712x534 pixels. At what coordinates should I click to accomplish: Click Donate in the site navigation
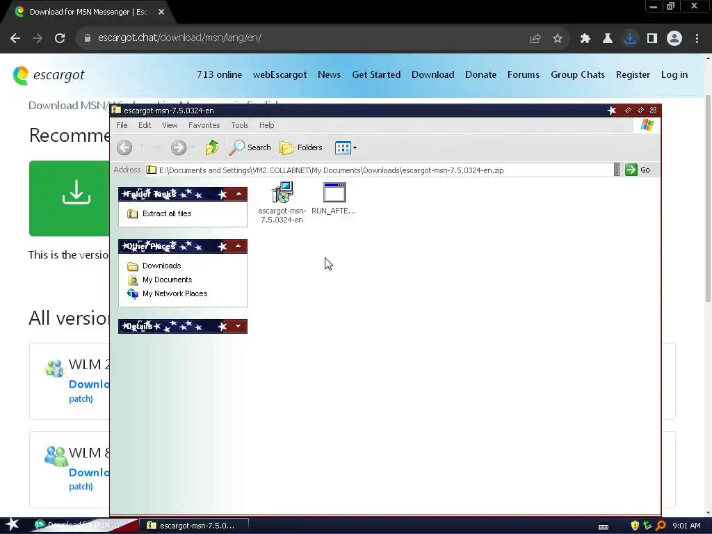pos(481,74)
